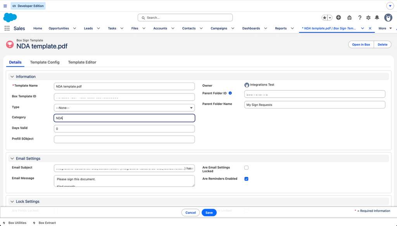Screen dimensions: 397x226
Task: Collapse the Email Settings section
Action: [x=12, y=159]
